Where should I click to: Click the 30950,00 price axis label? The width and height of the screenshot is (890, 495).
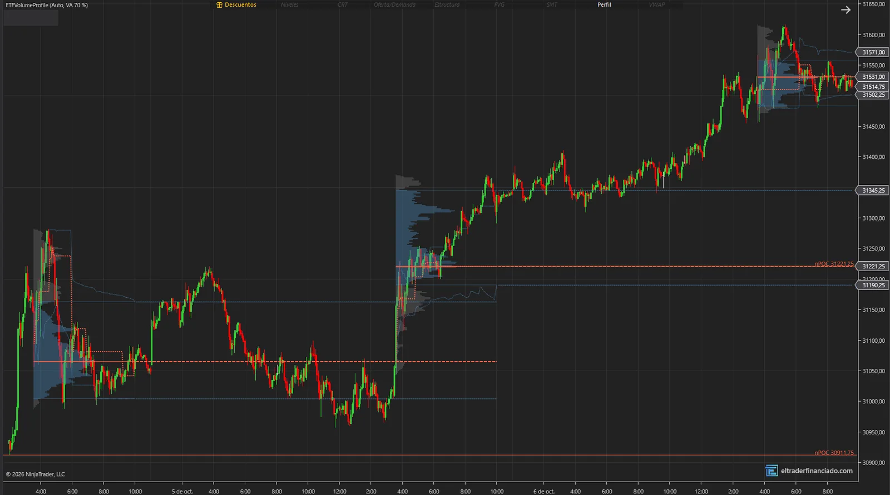874,432
